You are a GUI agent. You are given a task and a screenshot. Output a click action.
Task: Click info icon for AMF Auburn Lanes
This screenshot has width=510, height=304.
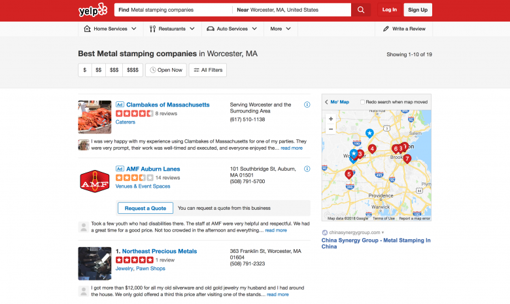[x=307, y=169]
